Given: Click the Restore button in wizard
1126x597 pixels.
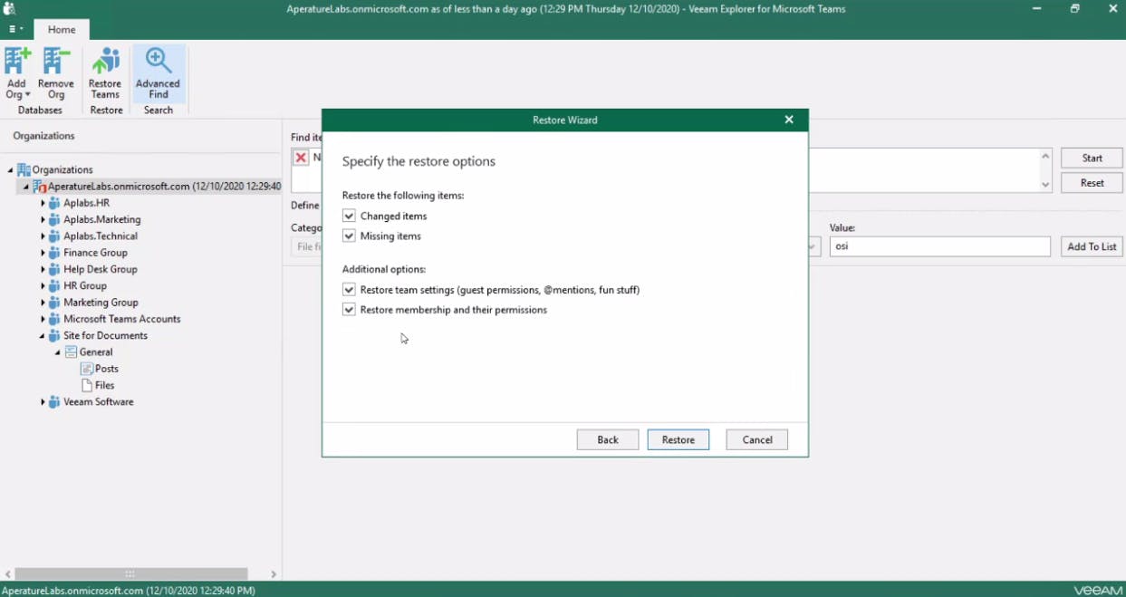Looking at the screenshot, I should (x=678, y=439).
